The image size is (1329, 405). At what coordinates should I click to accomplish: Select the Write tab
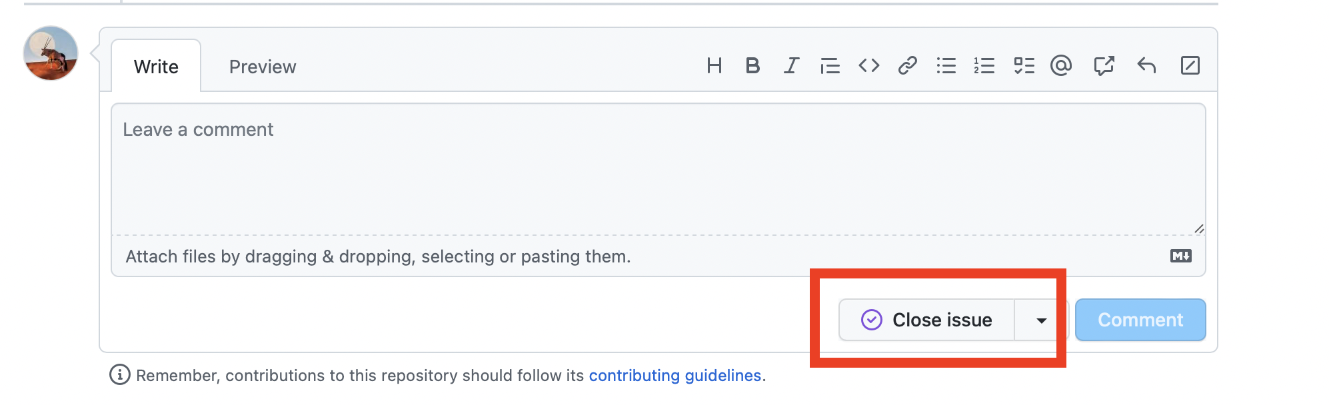tap(156, 67)
